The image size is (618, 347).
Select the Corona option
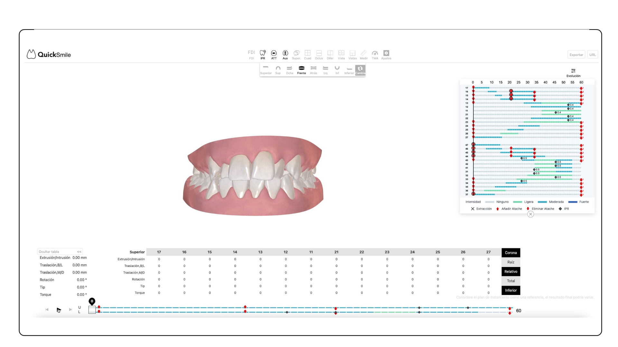click(511, 253)
